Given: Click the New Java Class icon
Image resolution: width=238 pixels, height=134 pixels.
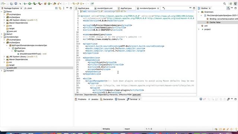Looking at the screenshot, I should pyautogui.click(x=49, y=4).
